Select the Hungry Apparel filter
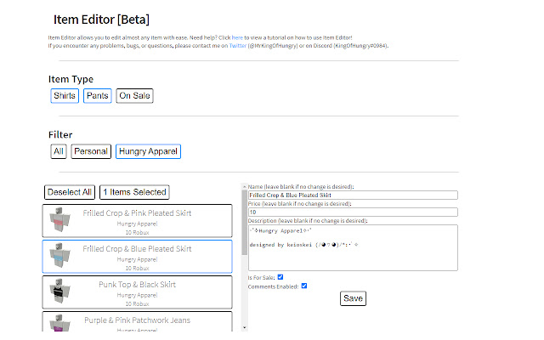The width and height of the screenshot is (544, 340). pyautogui.click(x=148, y=151)
